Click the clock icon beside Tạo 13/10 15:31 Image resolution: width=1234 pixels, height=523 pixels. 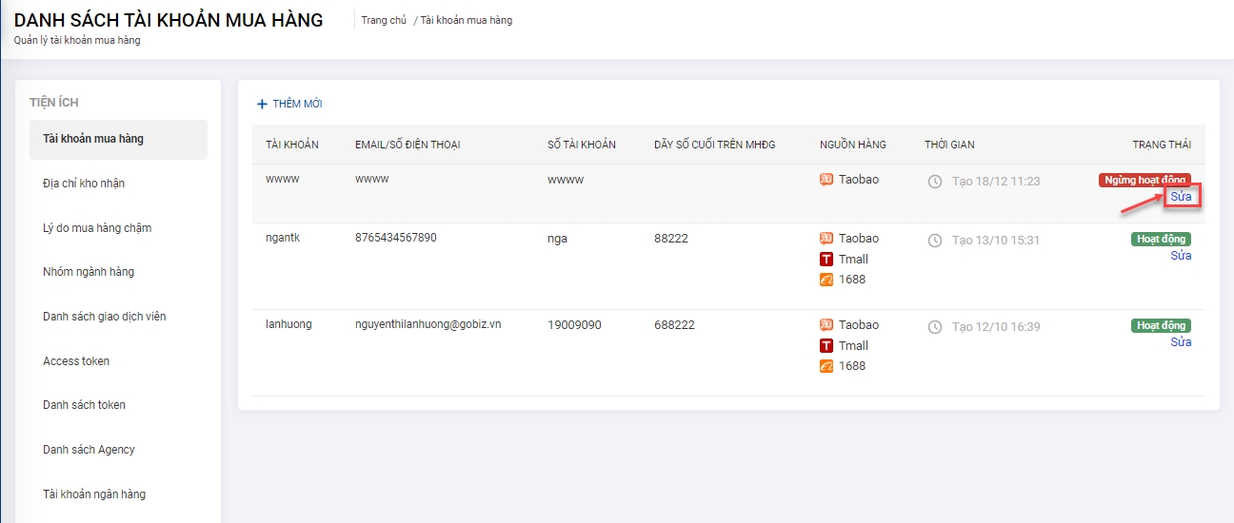935,241
